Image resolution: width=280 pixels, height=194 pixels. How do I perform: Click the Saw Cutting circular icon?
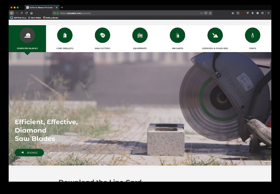102,35
